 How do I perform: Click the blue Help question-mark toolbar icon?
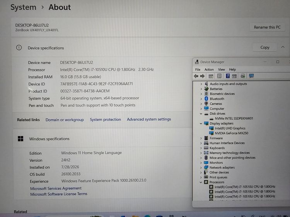(228, 76)
